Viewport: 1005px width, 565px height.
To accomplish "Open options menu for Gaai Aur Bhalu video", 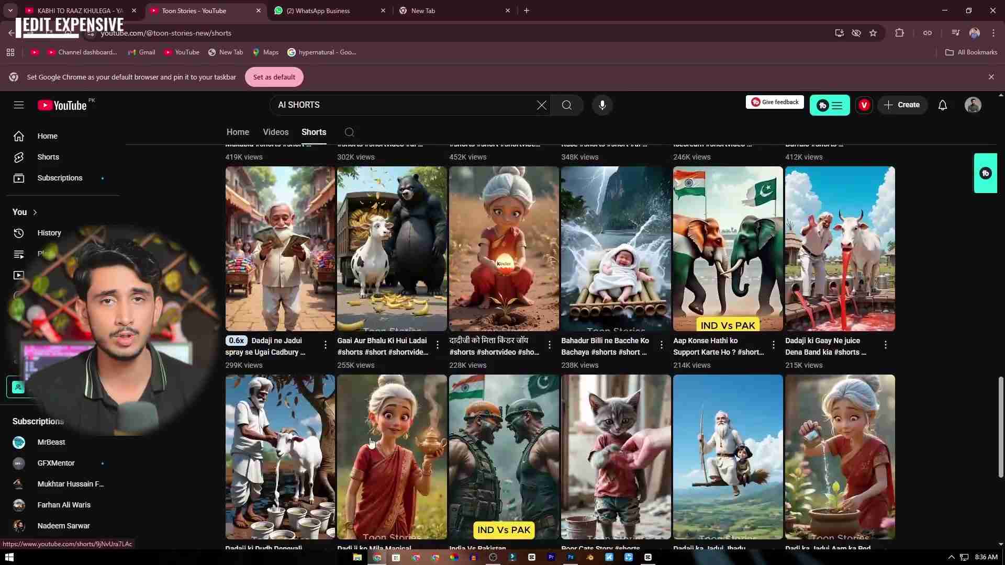I will [438, 345].
